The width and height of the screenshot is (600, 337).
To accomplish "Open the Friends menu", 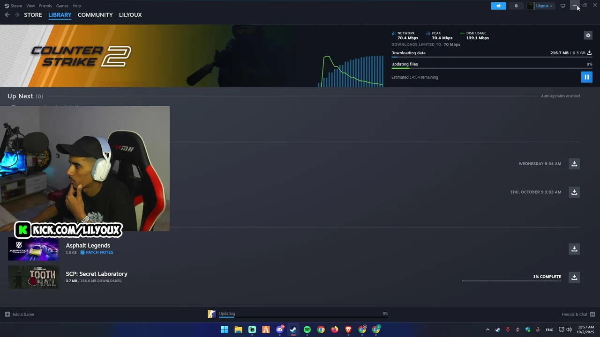I will pos(45,6).
